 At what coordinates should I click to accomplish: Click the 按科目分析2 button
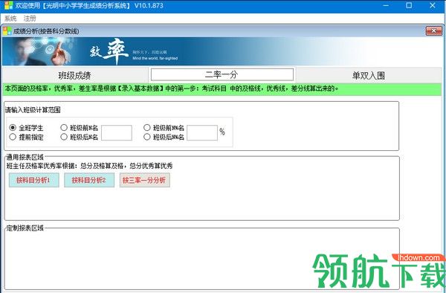click(x=89, y=180)
